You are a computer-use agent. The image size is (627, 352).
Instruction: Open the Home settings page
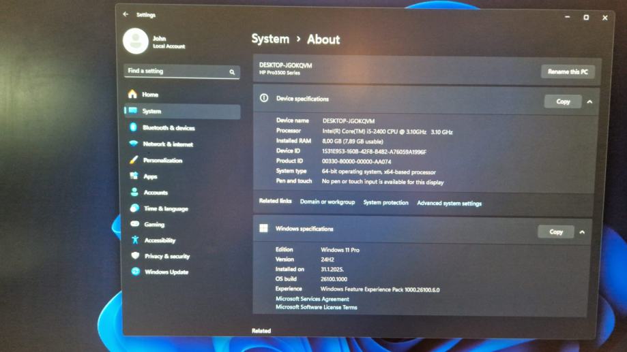182,95
